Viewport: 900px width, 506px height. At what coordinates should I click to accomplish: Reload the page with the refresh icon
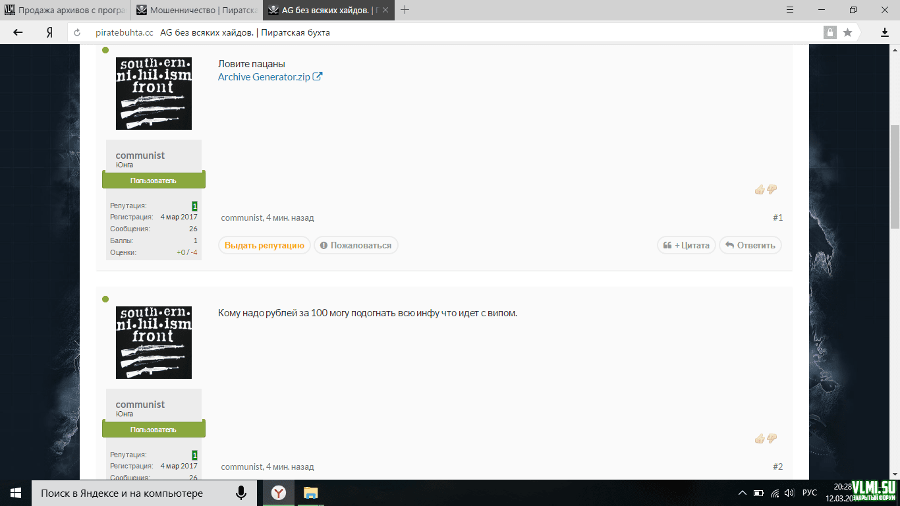[x=77, y=32]
